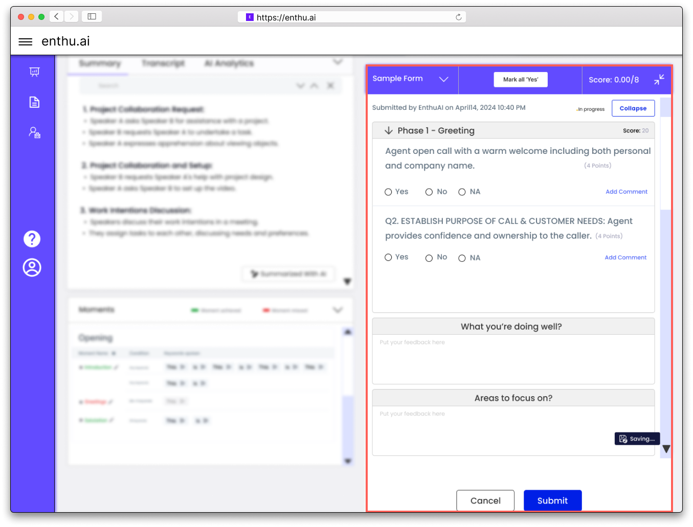Collapse Phase 1 - Greeting section arrow

389,130
